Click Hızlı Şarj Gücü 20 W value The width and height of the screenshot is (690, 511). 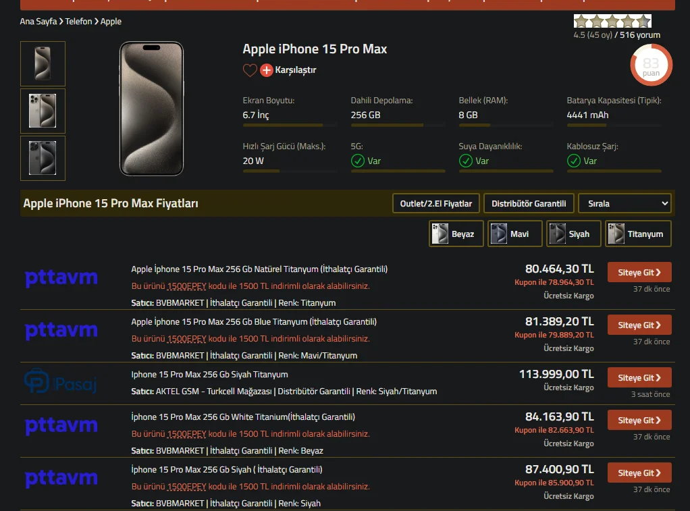point(253,161)
